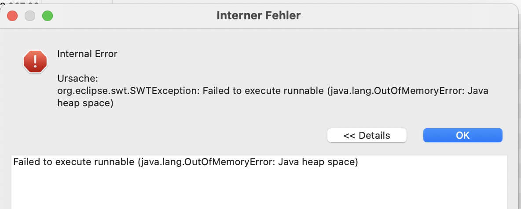Click the gray minimize window button

(29, 16)
